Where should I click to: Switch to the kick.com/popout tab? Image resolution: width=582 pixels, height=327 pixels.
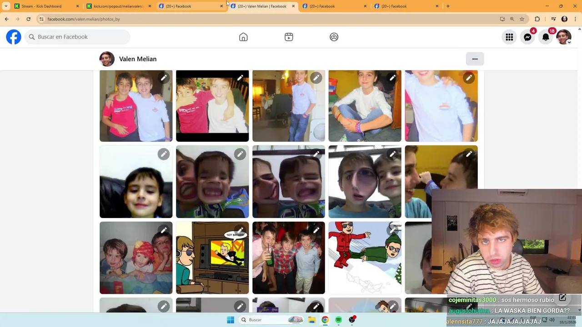(118, 6)
